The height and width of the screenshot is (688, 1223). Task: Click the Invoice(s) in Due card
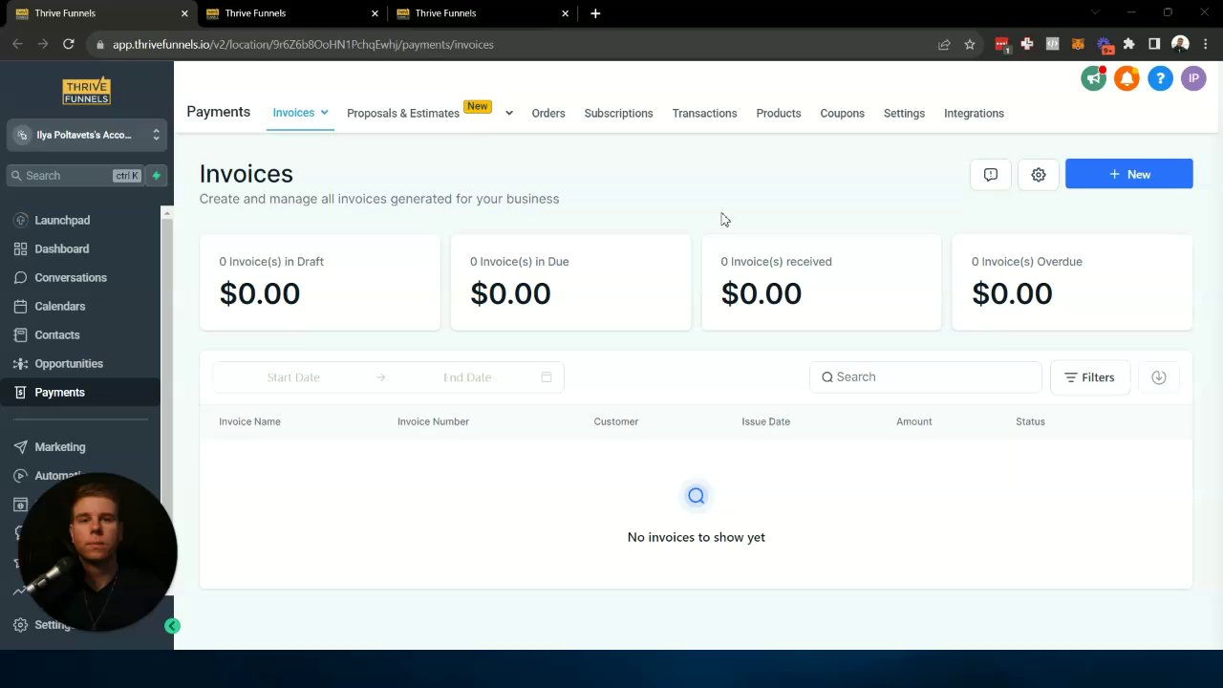570,283
